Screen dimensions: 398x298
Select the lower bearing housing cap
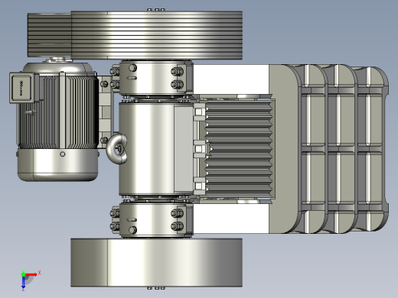pos(155,220)
